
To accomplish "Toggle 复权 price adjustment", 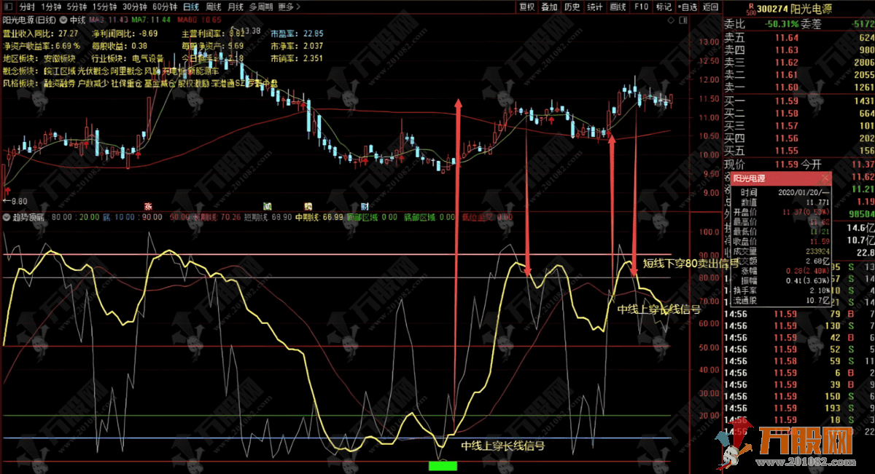I will click(526, 7).
